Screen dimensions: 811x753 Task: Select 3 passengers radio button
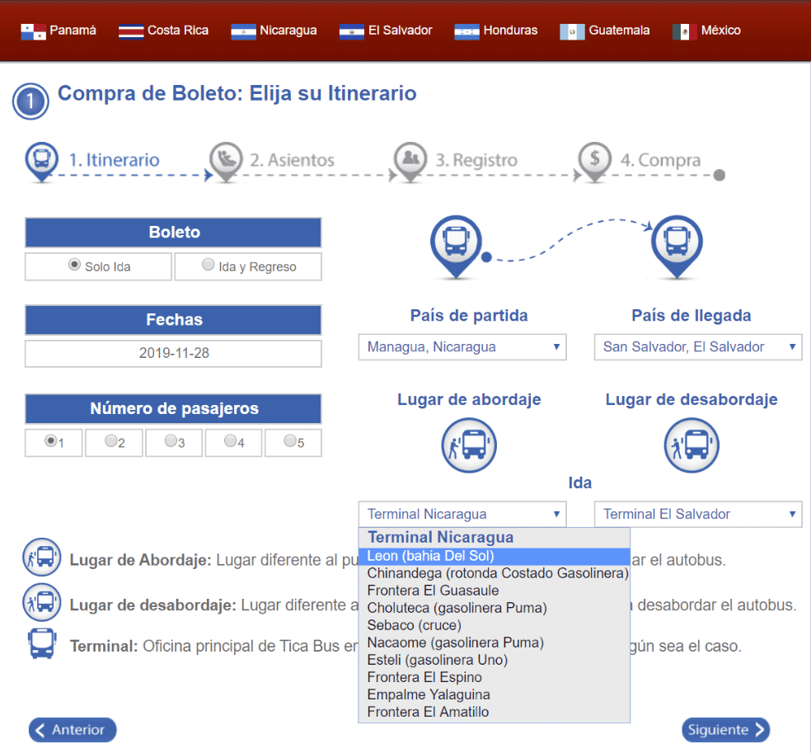click(171, 441)
